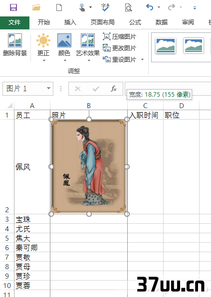Select row 6 header
The image size is (211, 297).
pos(7,248)
